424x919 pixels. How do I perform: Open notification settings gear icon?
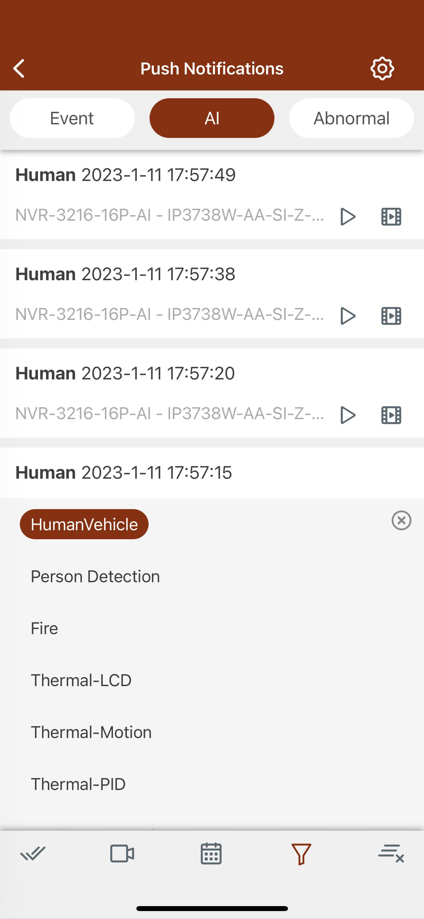pyautogui.click(x=382, y=68)
